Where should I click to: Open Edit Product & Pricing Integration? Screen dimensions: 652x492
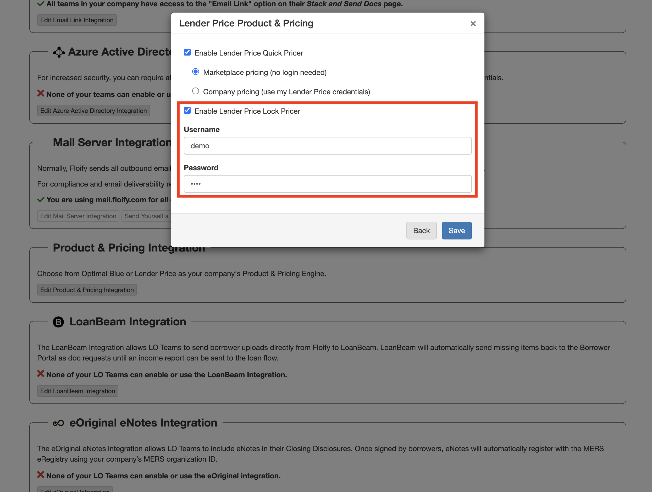(87, 290)
